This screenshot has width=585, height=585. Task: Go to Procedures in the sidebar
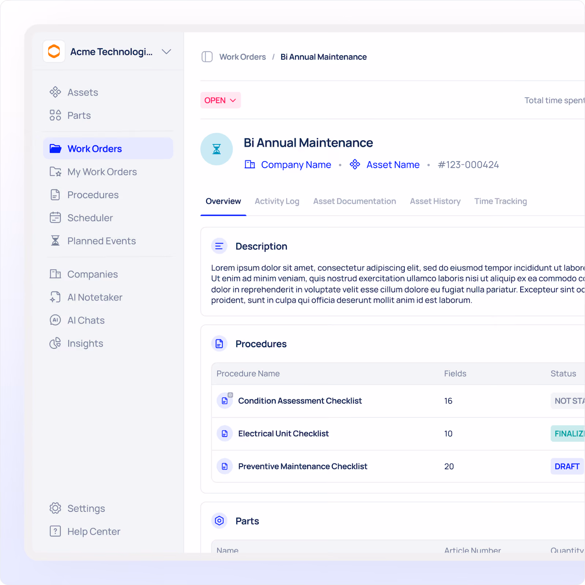click(108, 195)
